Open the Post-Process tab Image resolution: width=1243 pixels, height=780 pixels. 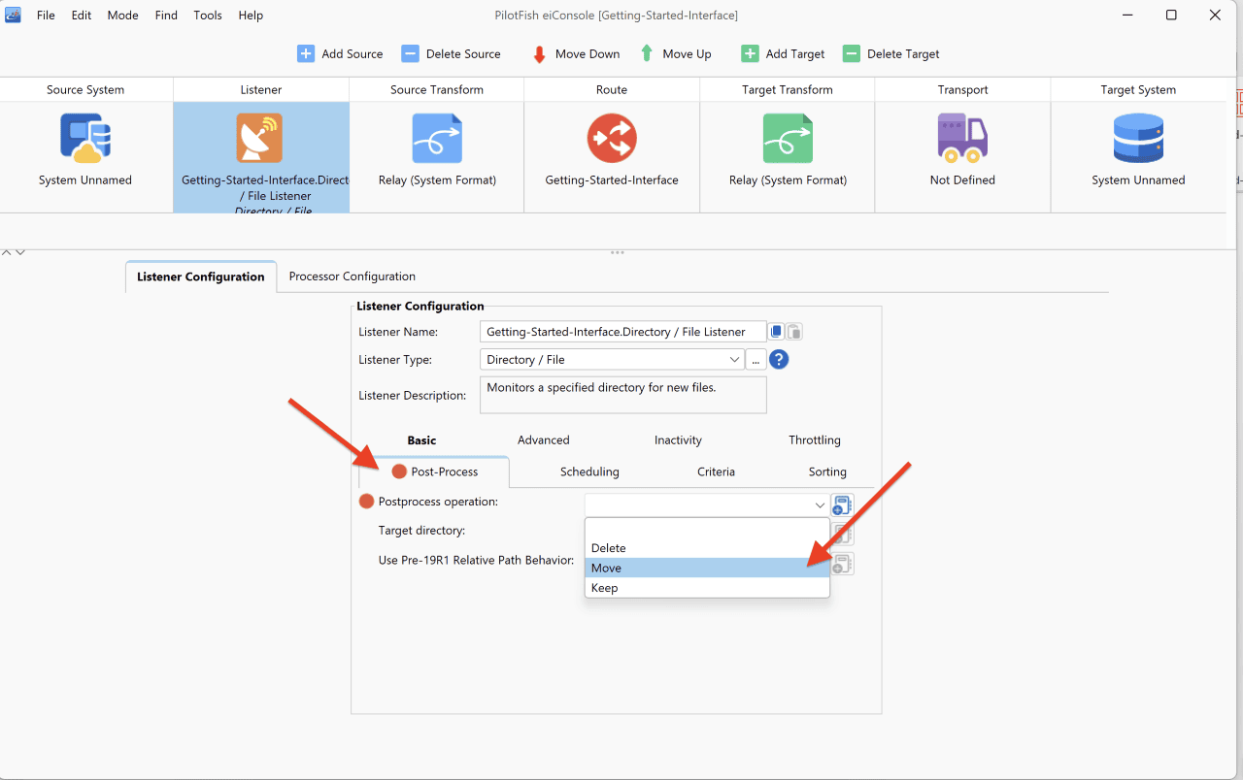coord(434,471)
